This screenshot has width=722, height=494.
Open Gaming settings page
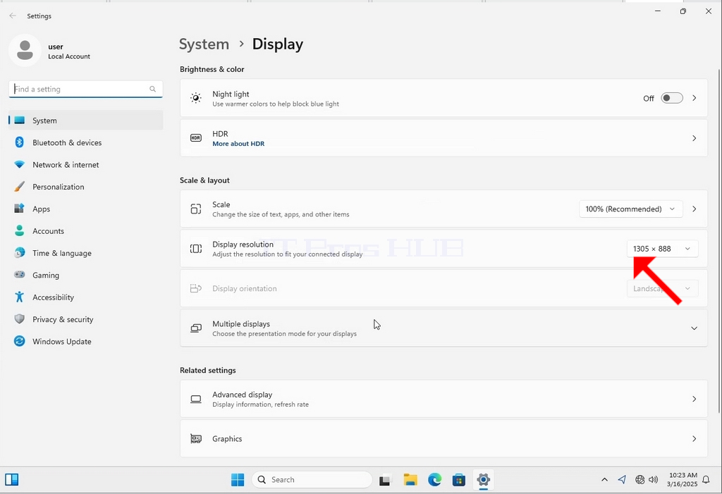85,275
